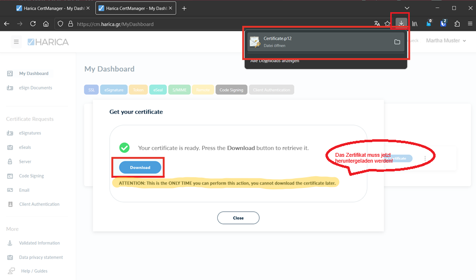Image resolution: width=476 pixels, height=280 pixels.
Task: Open eSeals certificate requests
Action: (25, 147)
